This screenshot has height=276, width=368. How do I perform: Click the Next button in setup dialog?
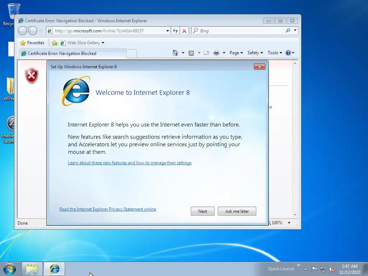pyautogui.click(x=203, y=211)
